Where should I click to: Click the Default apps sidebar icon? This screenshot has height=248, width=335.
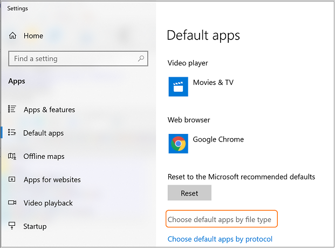point(12,133)
